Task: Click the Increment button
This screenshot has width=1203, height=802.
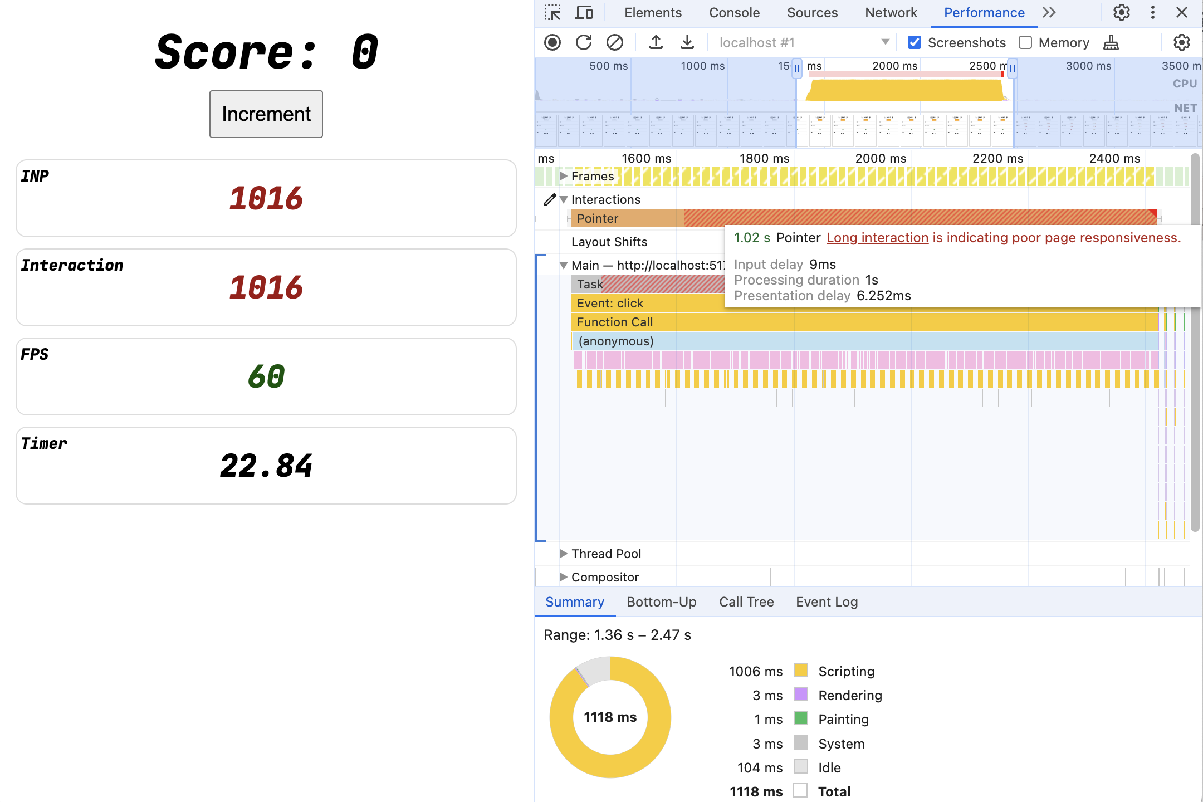Action: (x=266, y=114)
